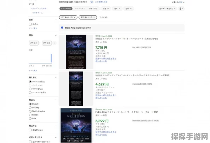This screenshot has width=210, height=143.
Task: View similar active items for 5,399 円 listing
Action: (106, 132)
